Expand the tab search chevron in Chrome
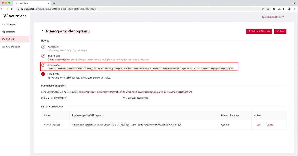The image size is (298, 156). (x=295, y=3)
